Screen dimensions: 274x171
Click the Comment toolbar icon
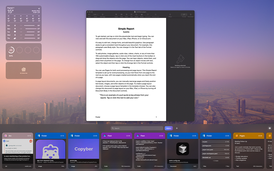point(148,15)
